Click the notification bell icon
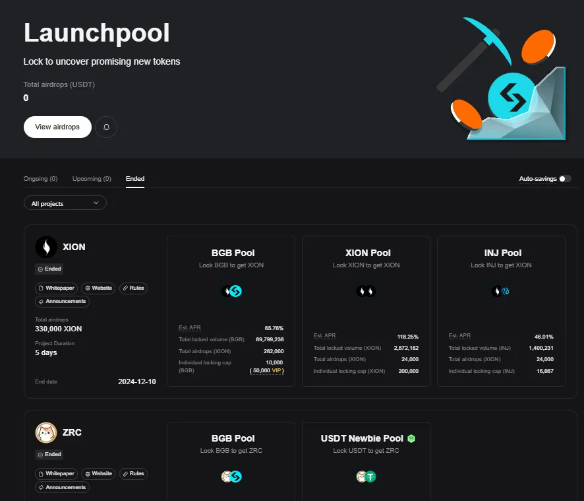584x501 pixels. pyautogui.click(x=106, y=127)
